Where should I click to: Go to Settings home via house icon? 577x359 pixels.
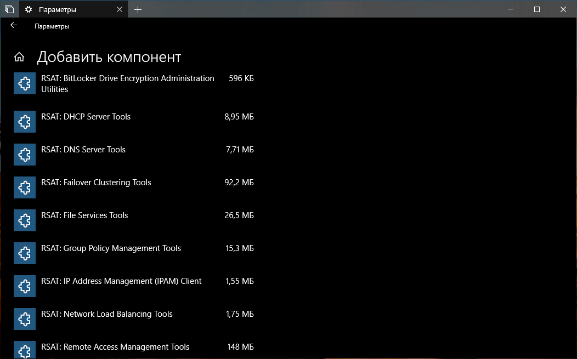(19, 57)
